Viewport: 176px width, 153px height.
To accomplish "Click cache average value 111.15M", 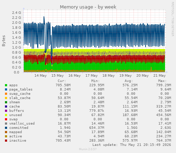I will [x=130, y=106].
